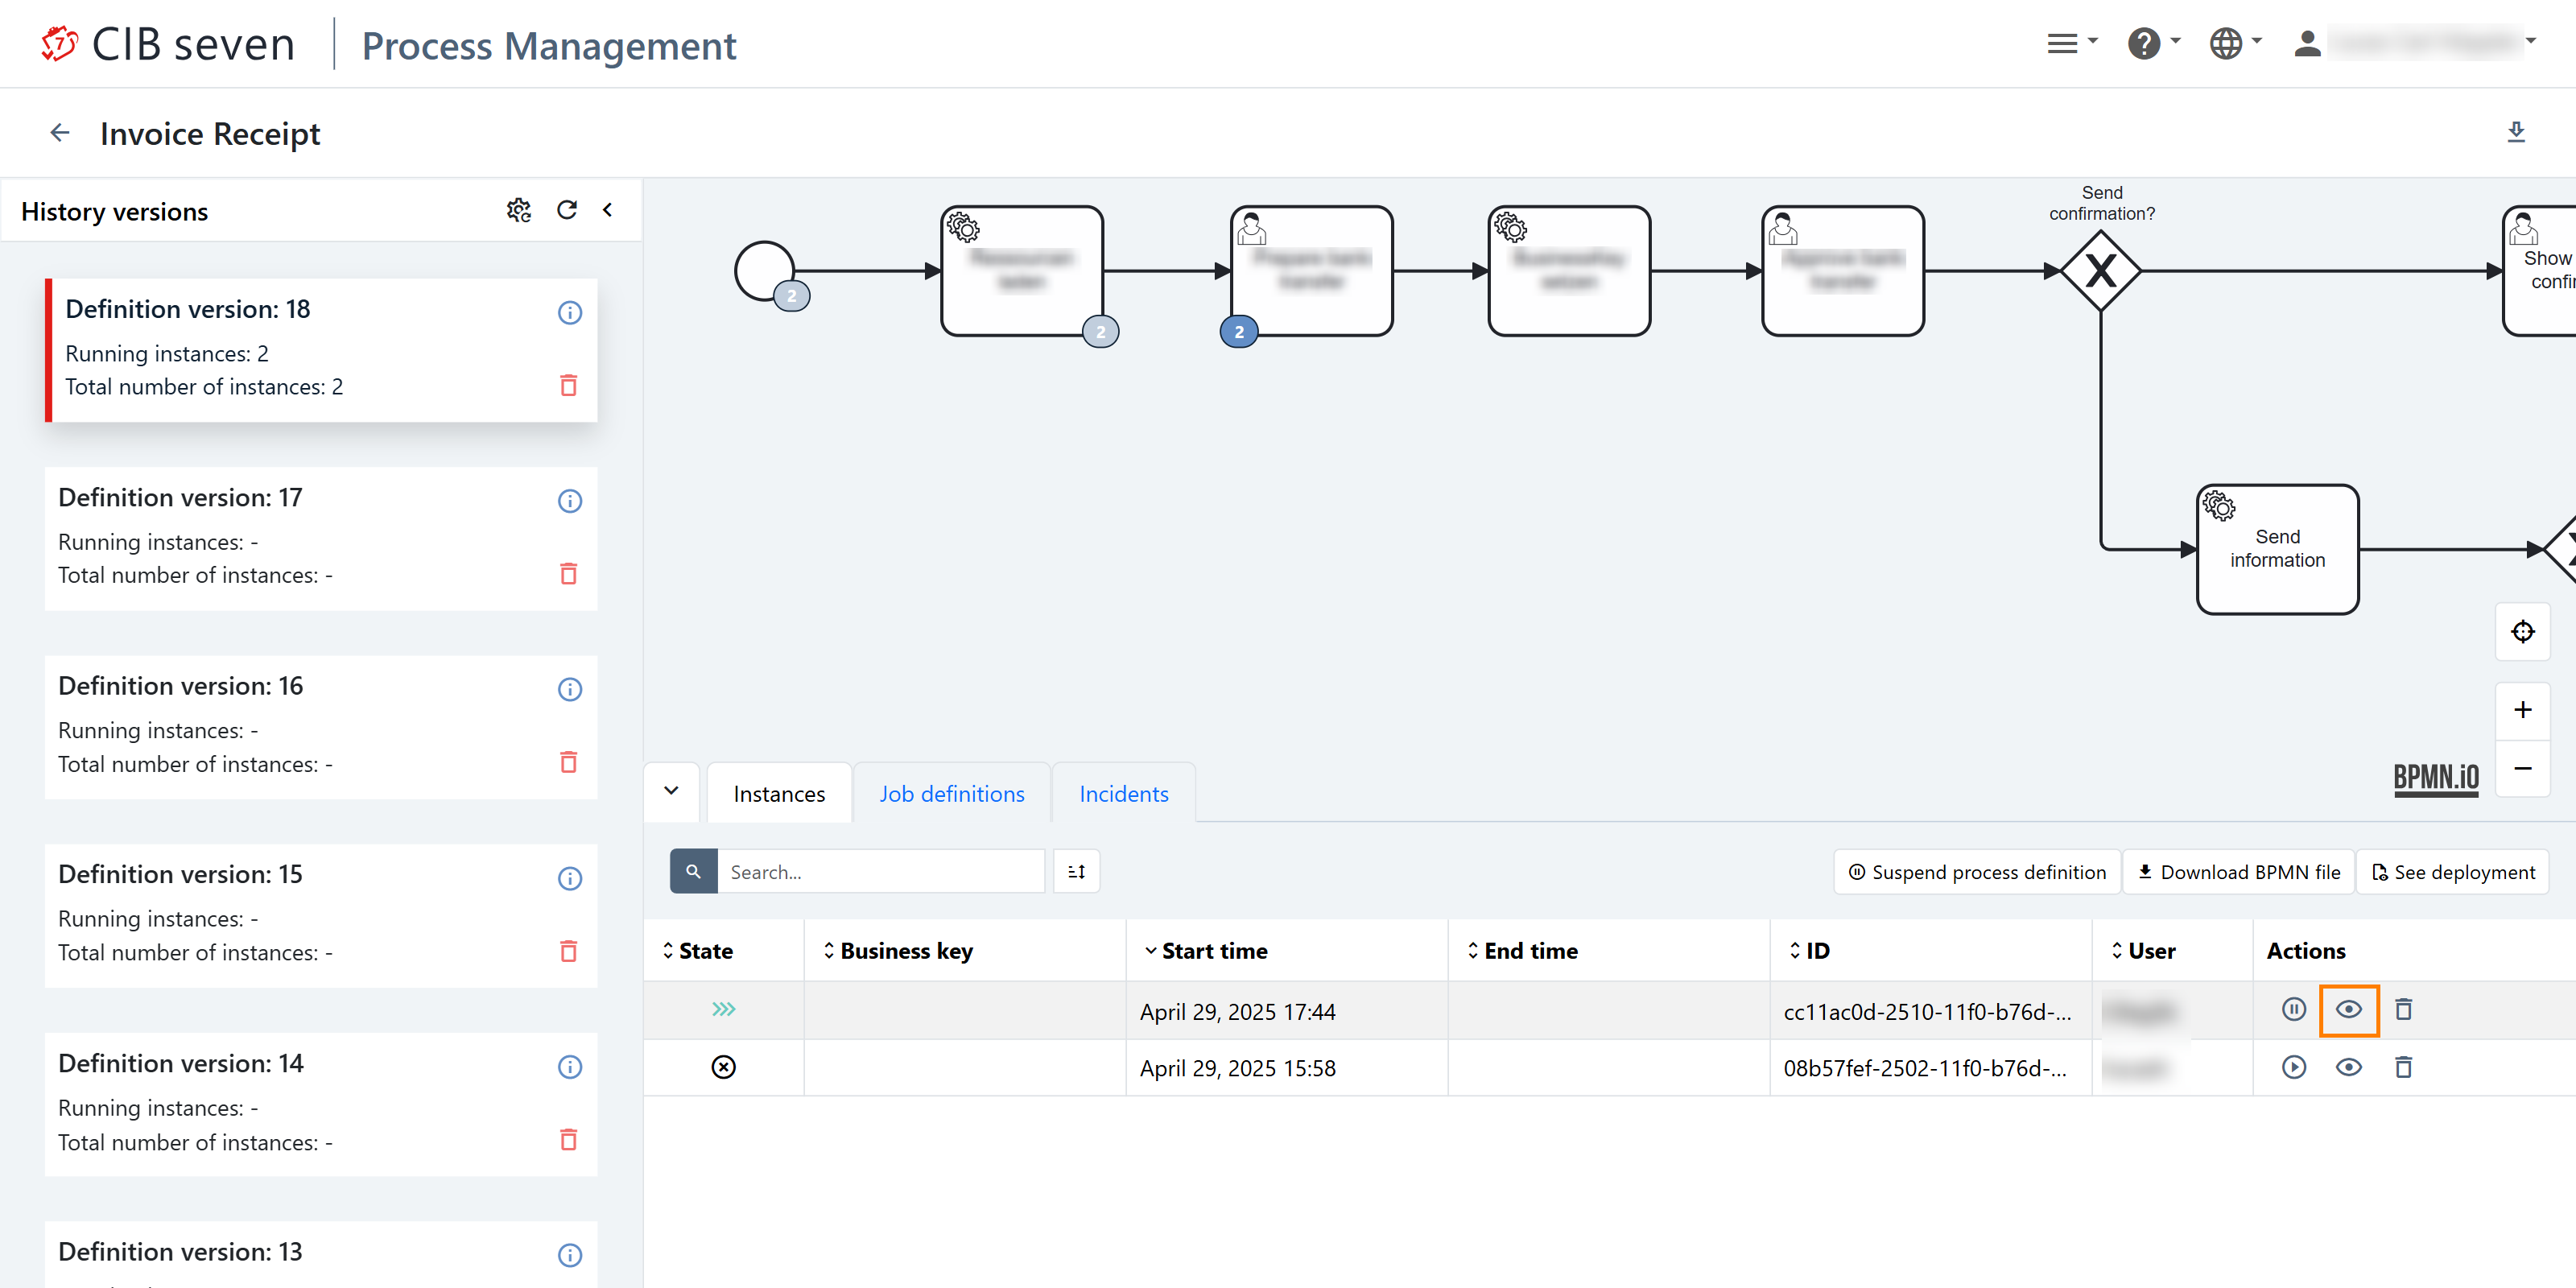Open the hamburger main menu dropdown
The width and height of the screenshot is (2576, 1288).
(x=2071, y=44)
